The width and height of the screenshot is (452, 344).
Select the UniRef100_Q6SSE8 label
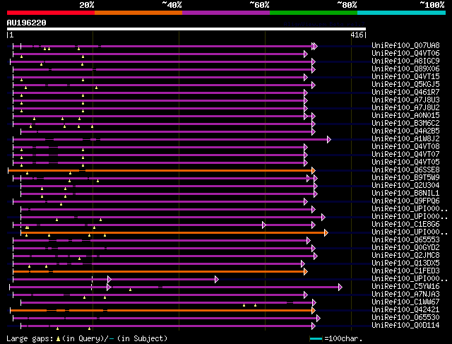pos(405,170)
